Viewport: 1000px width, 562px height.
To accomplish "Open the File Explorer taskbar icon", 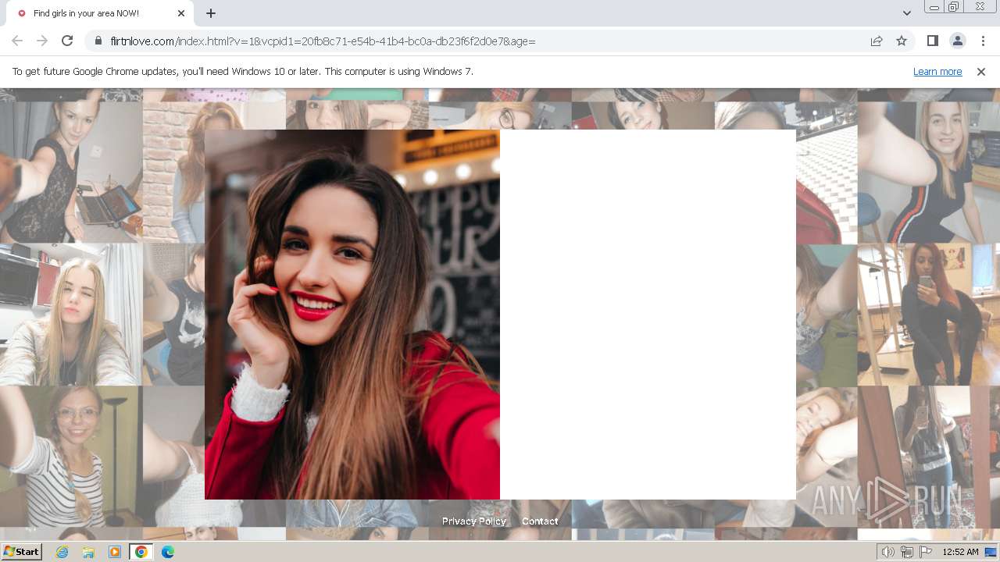I will [x=88, y=552].
